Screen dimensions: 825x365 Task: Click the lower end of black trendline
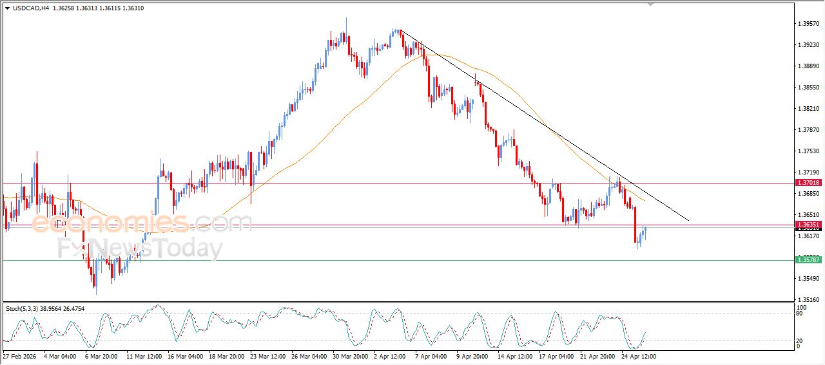point(688,221)
